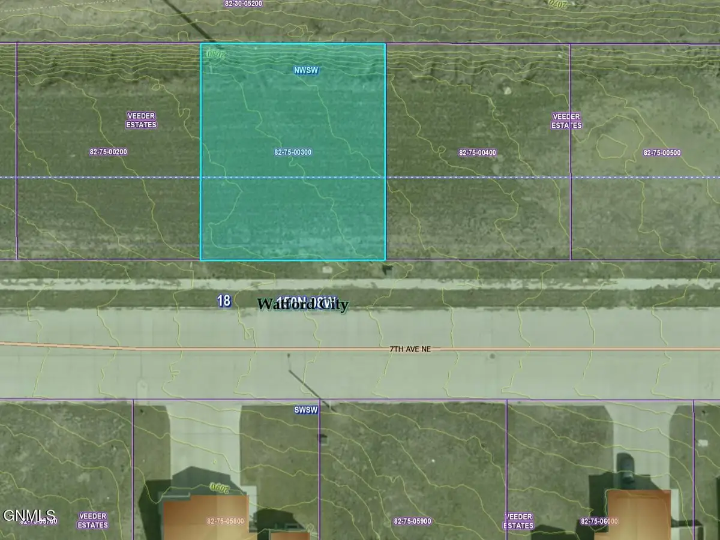Select parcel label 82-75-00500
720x540 pixels.
[662, 153]
